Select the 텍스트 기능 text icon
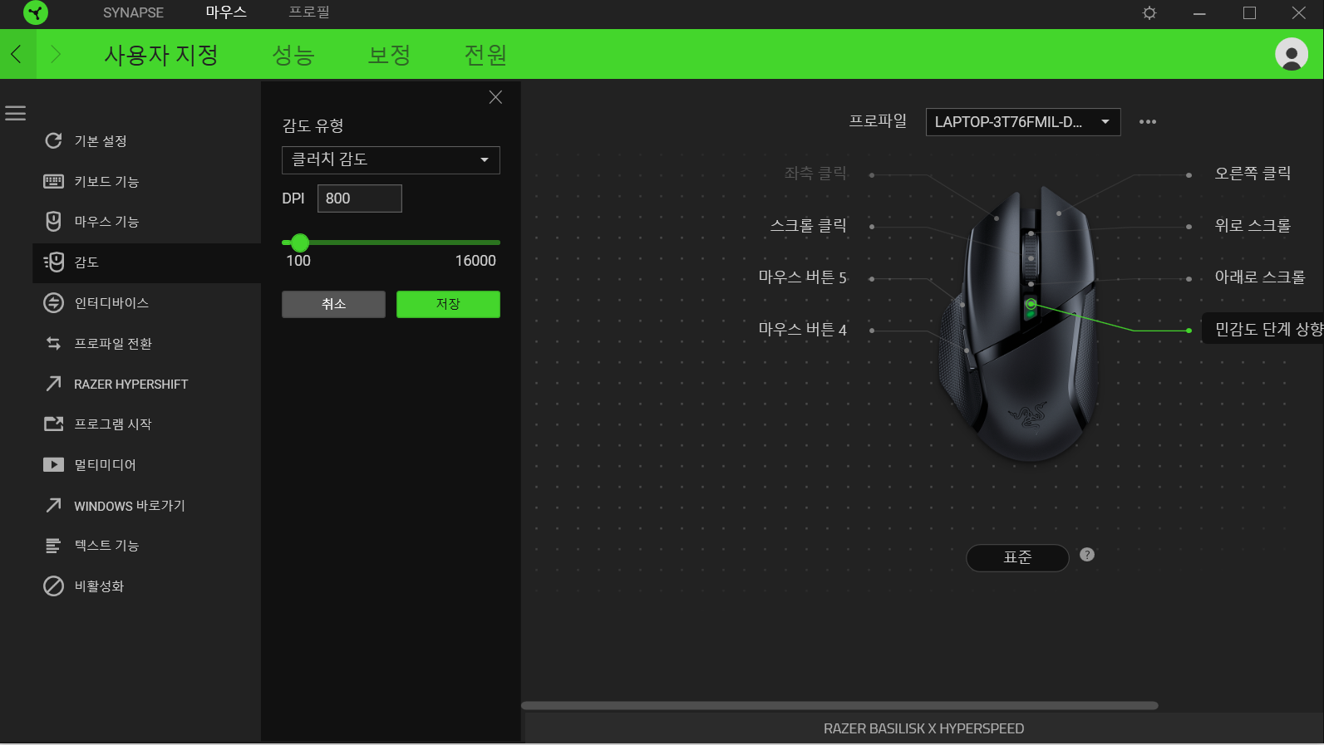The width and height of the screenshot is (1324, 745). [x=53, y=546]
